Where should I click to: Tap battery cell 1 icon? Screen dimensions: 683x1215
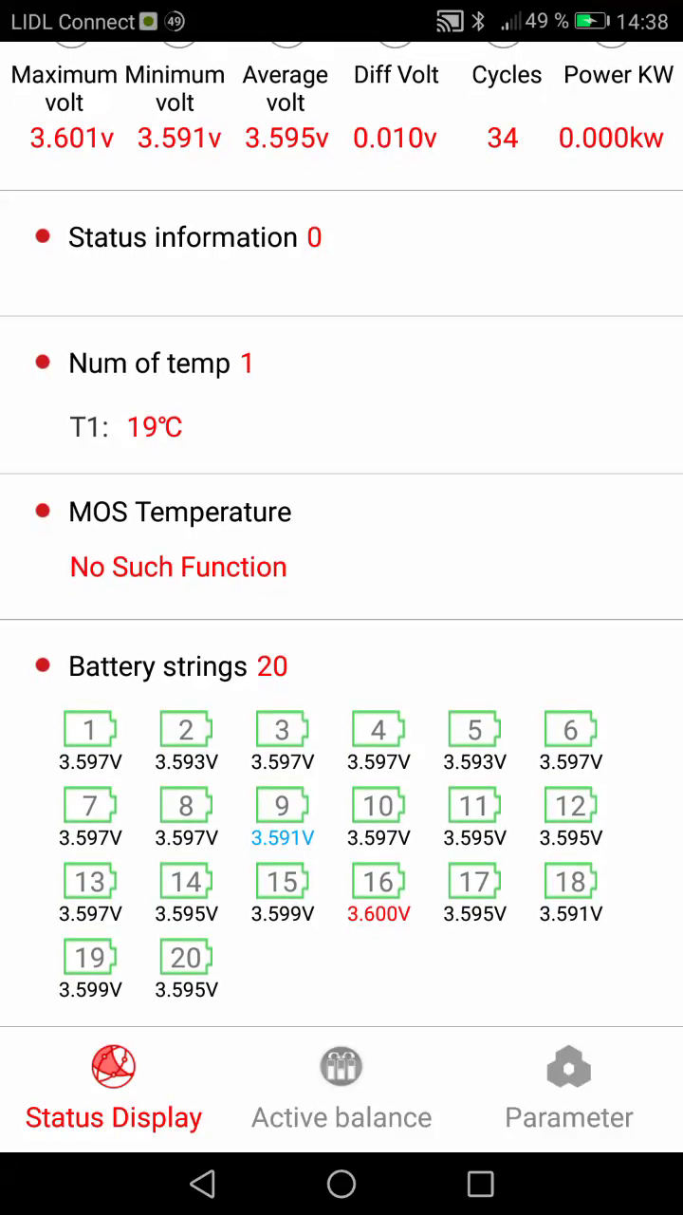(90, 730)
